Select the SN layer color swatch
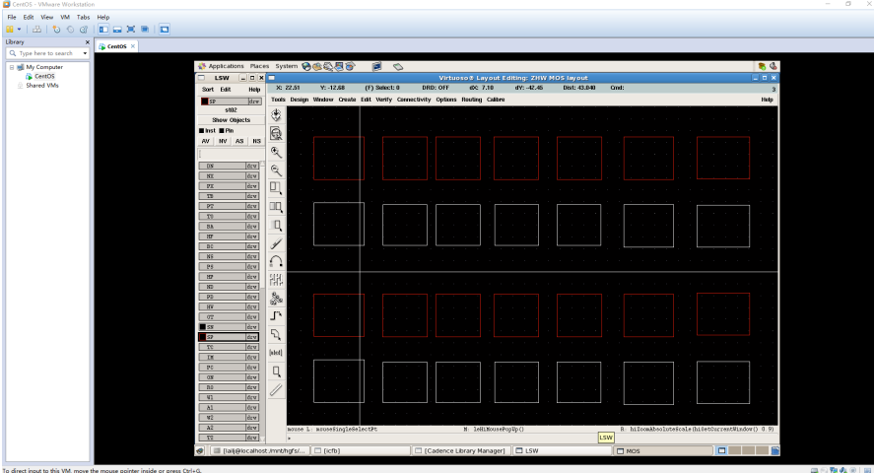This screenshot has width=875, height=473. pos(203,327)
